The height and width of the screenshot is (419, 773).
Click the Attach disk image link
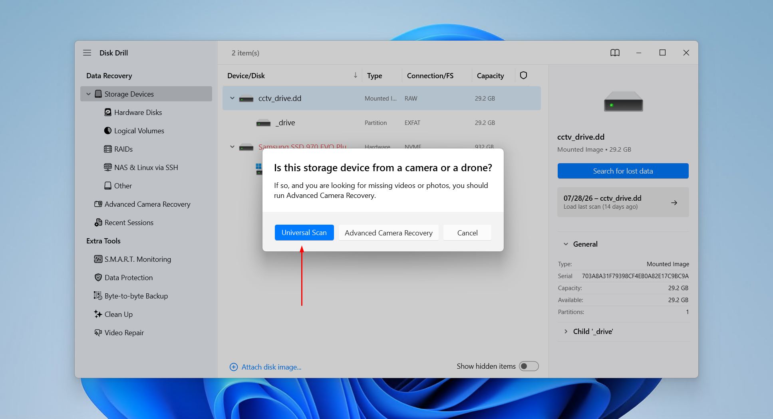(x=271, y=367)
